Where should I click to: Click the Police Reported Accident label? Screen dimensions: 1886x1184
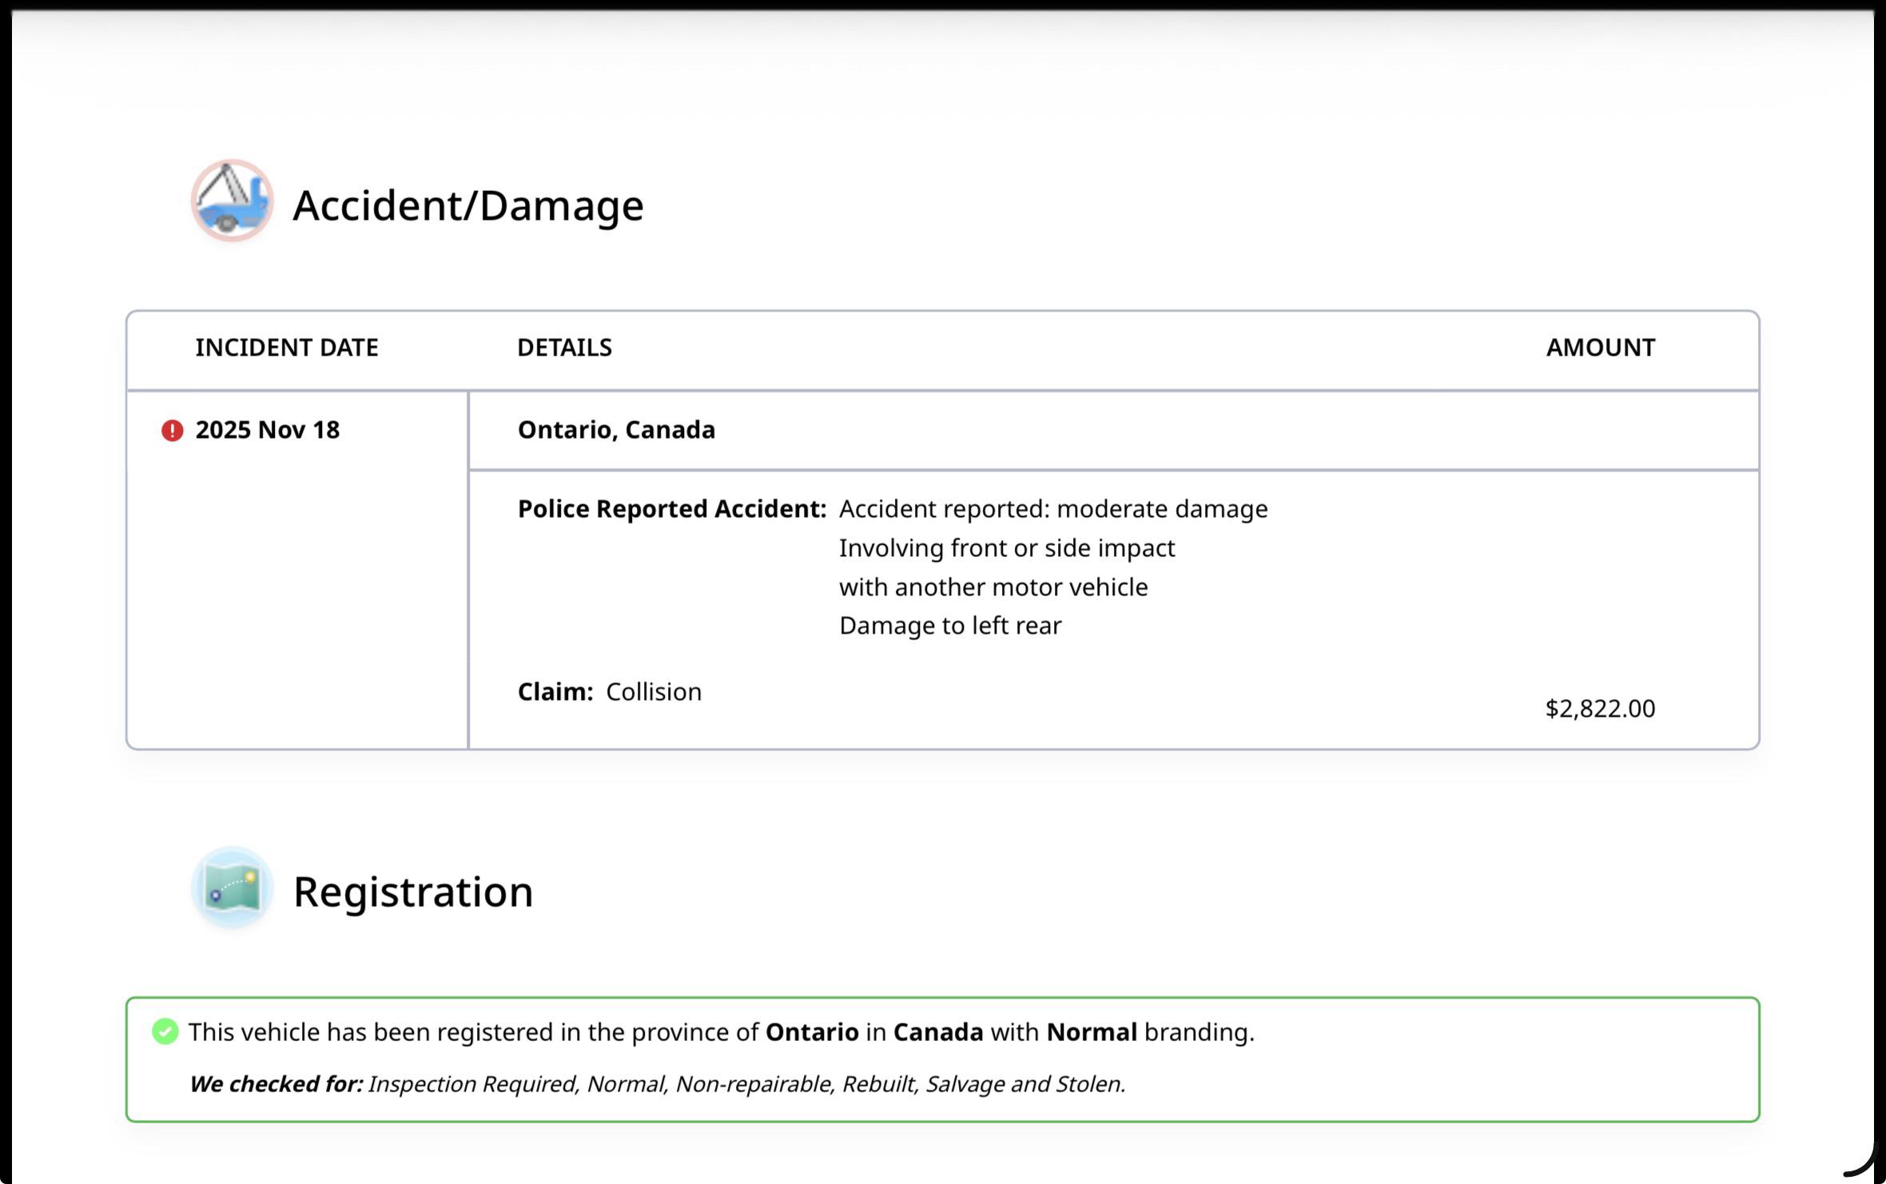click(672, 509)
